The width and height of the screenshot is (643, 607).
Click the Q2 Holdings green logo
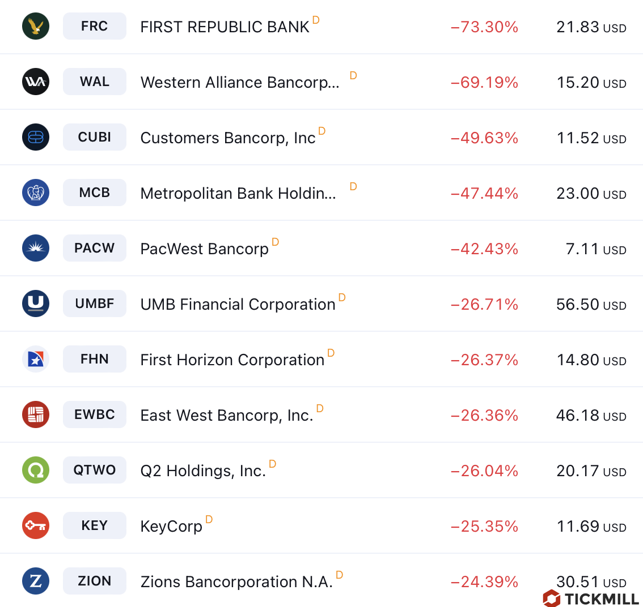[36, 471]
